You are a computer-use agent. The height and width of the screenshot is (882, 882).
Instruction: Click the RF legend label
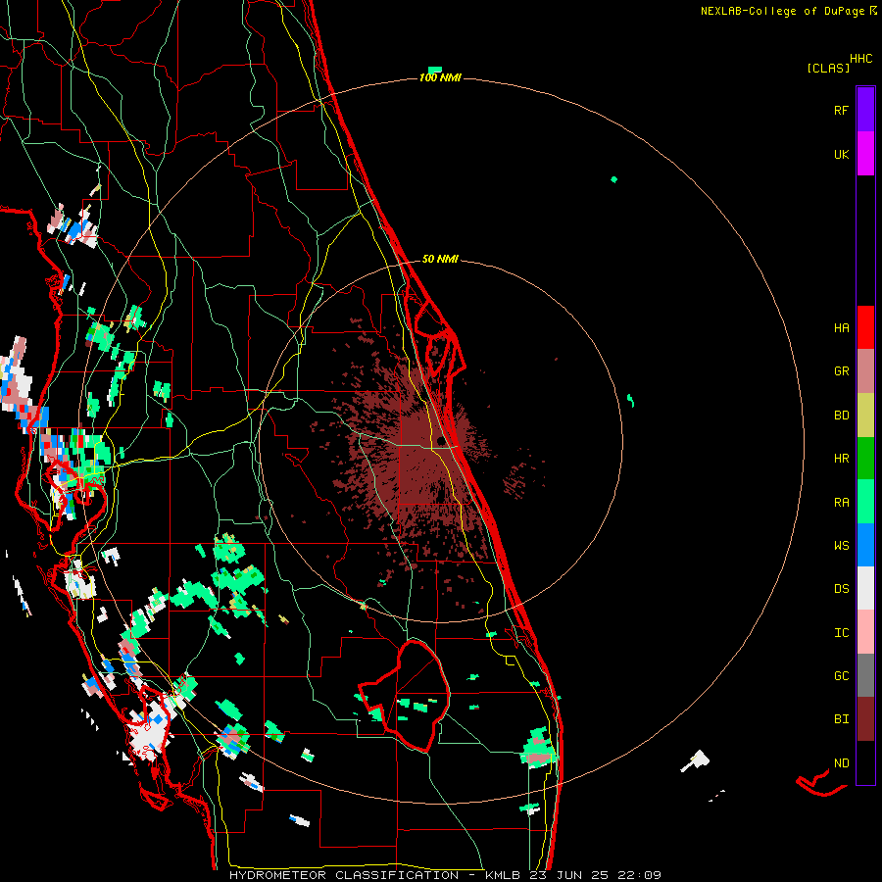coord(841,110)
